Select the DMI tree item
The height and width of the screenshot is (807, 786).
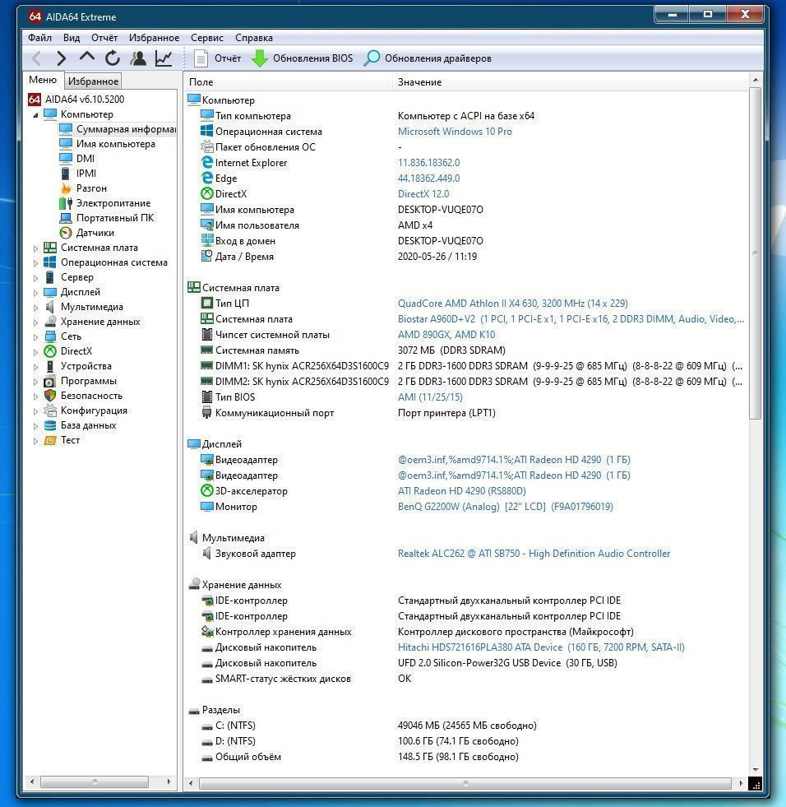(x=76, y=159)
